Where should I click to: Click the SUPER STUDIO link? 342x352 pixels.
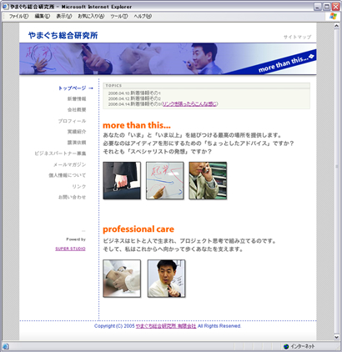[x=70, y=249]
